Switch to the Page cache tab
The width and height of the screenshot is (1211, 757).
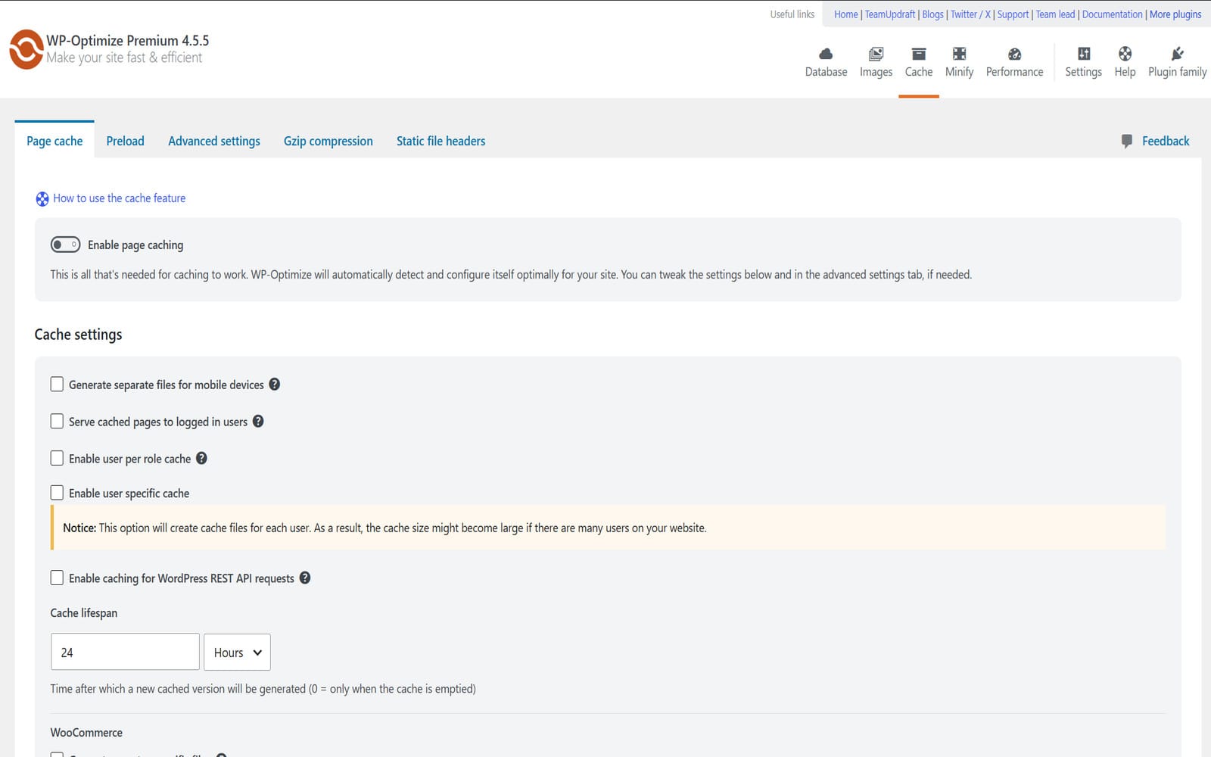coord(54,141)
